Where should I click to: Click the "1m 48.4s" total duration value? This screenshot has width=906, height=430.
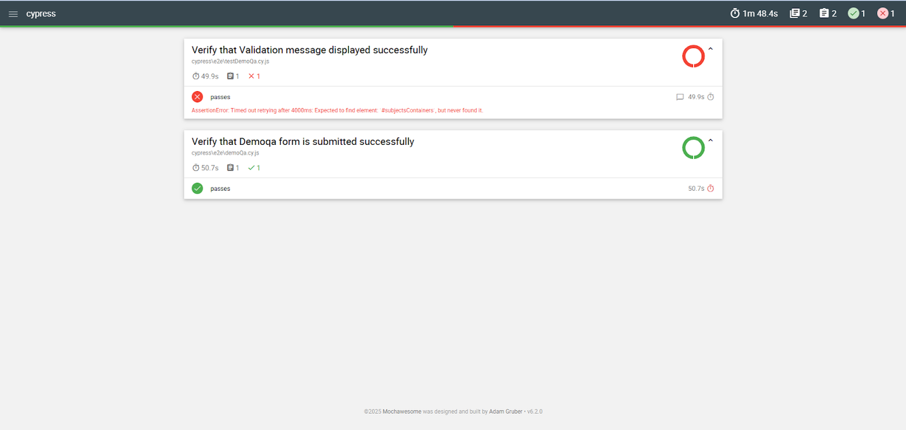[760, 14]
